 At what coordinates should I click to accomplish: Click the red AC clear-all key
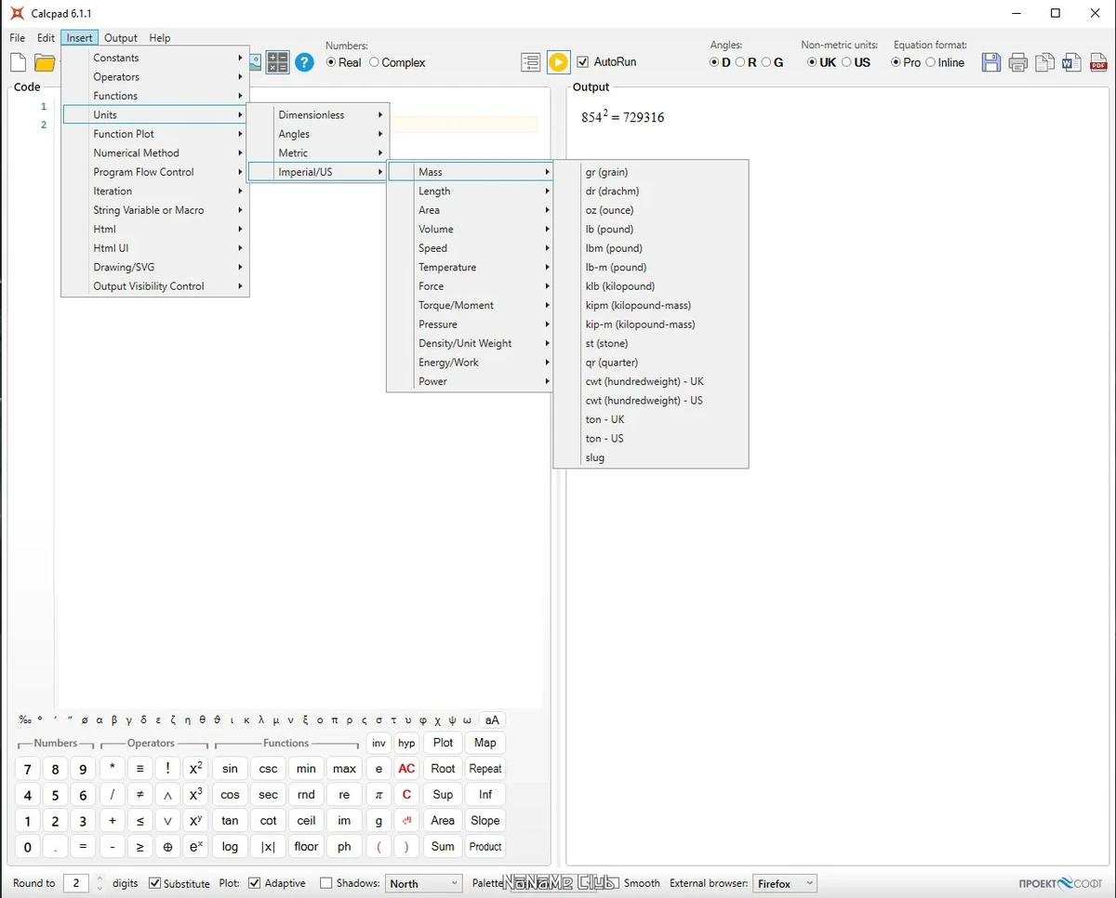[406, 769]
